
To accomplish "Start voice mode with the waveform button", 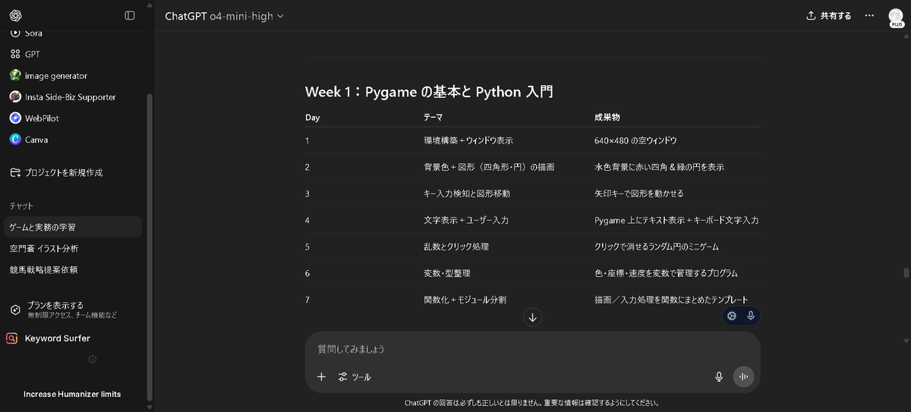I will 743,376.
